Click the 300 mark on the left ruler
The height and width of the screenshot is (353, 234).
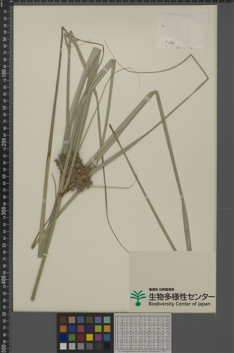[x=4, y=210]
